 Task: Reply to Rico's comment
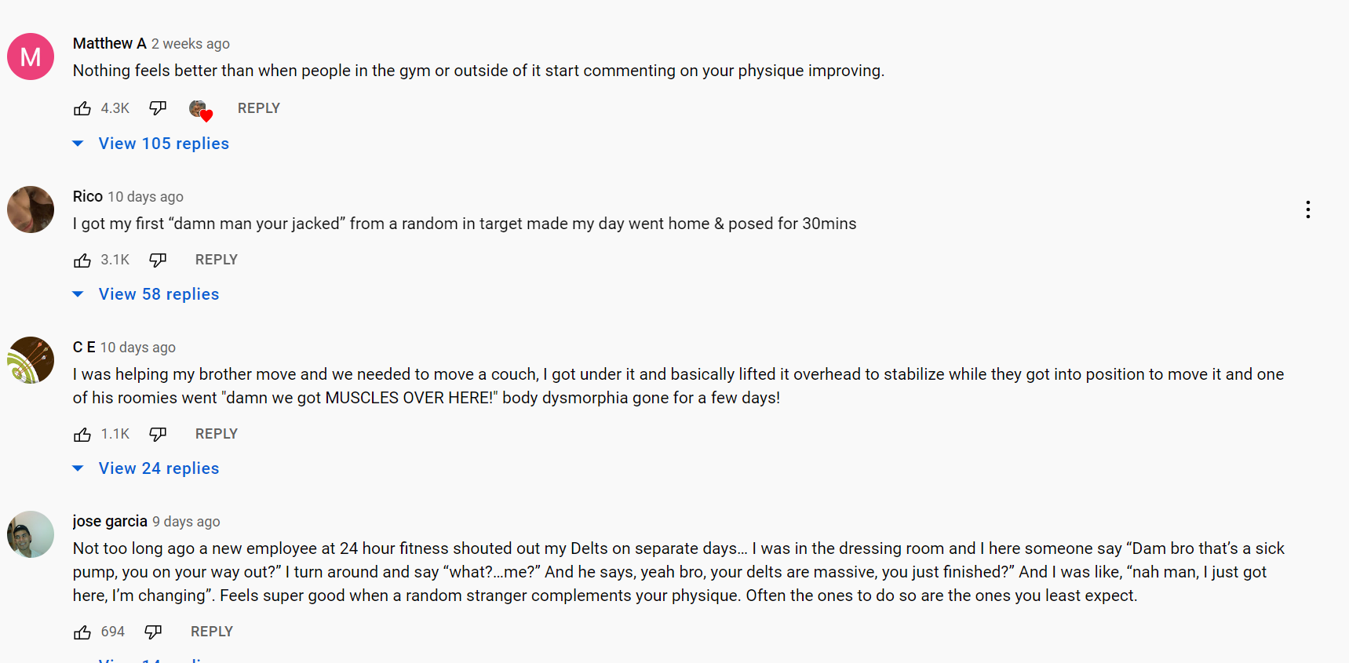tap(217, 260)
